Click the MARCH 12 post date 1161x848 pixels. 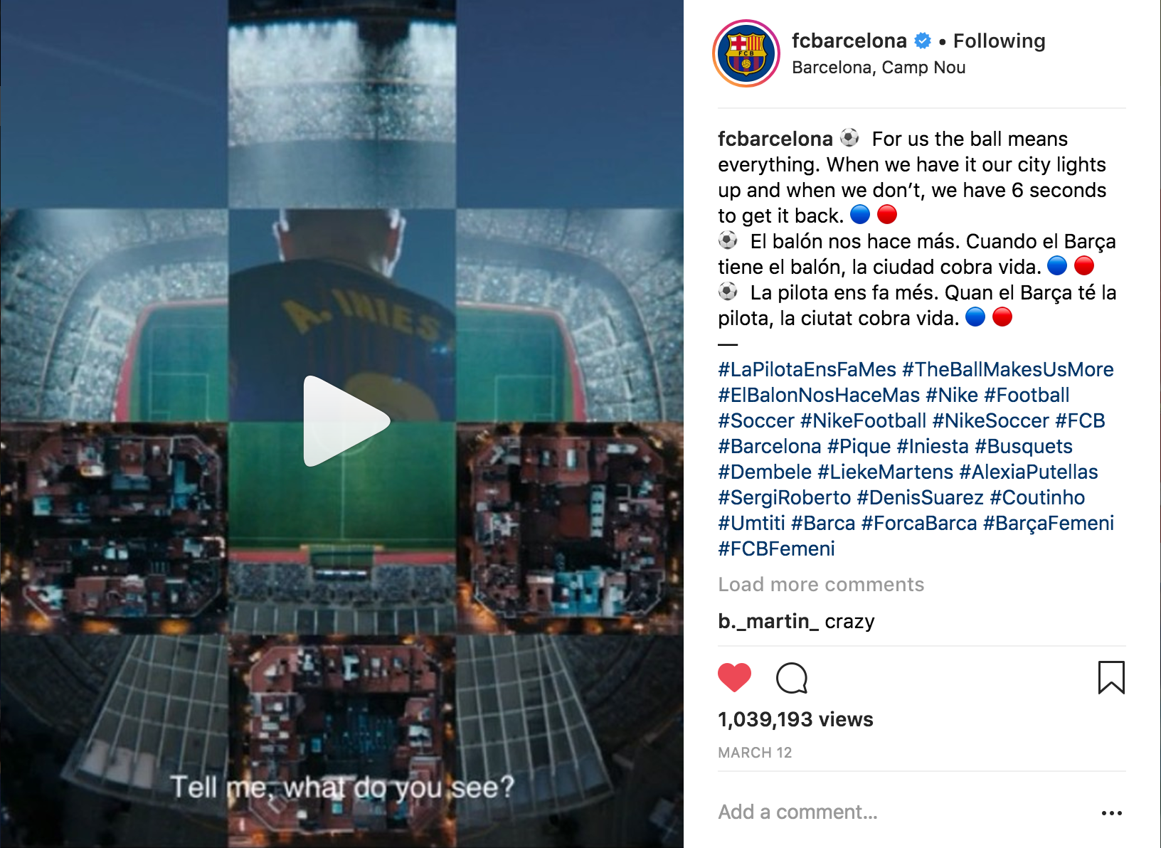755,753
